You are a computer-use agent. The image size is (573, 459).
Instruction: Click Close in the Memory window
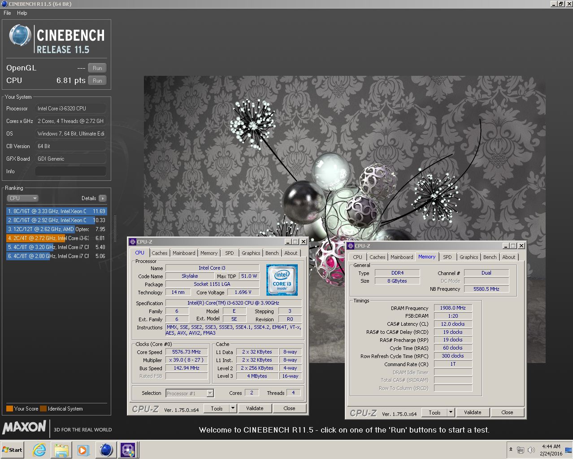point(507,412)
